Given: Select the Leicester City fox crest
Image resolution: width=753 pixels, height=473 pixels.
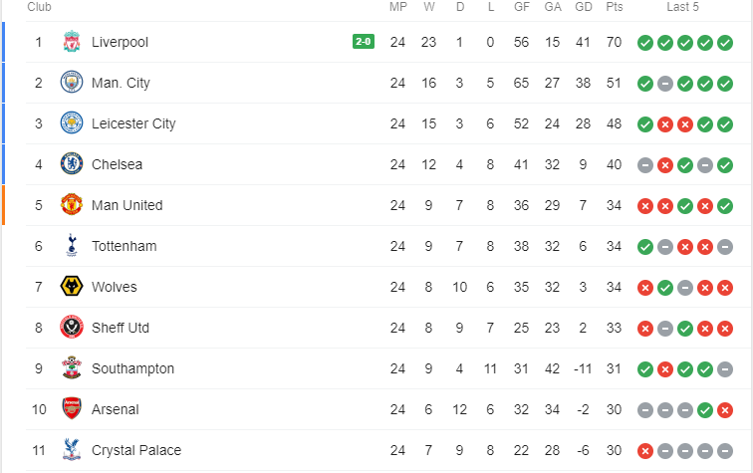Looking at the screenshot, I should click(71, 123).
